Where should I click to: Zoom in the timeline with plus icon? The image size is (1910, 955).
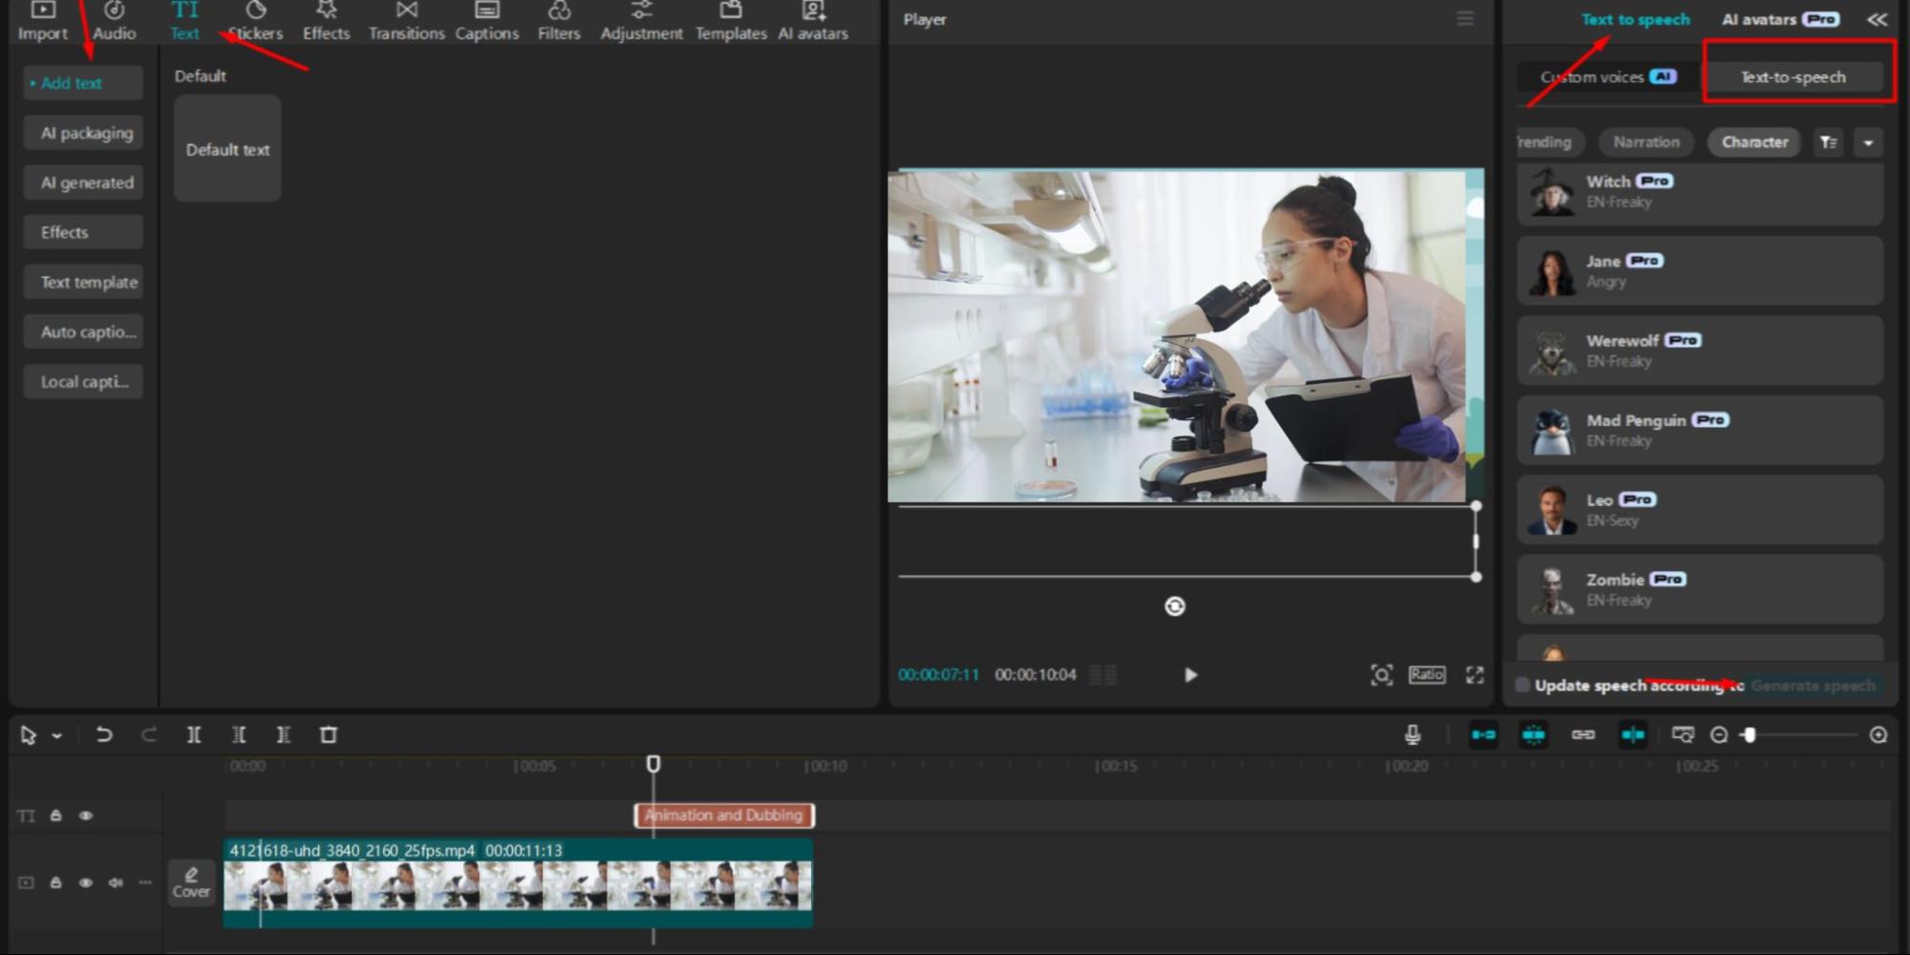1878,734
